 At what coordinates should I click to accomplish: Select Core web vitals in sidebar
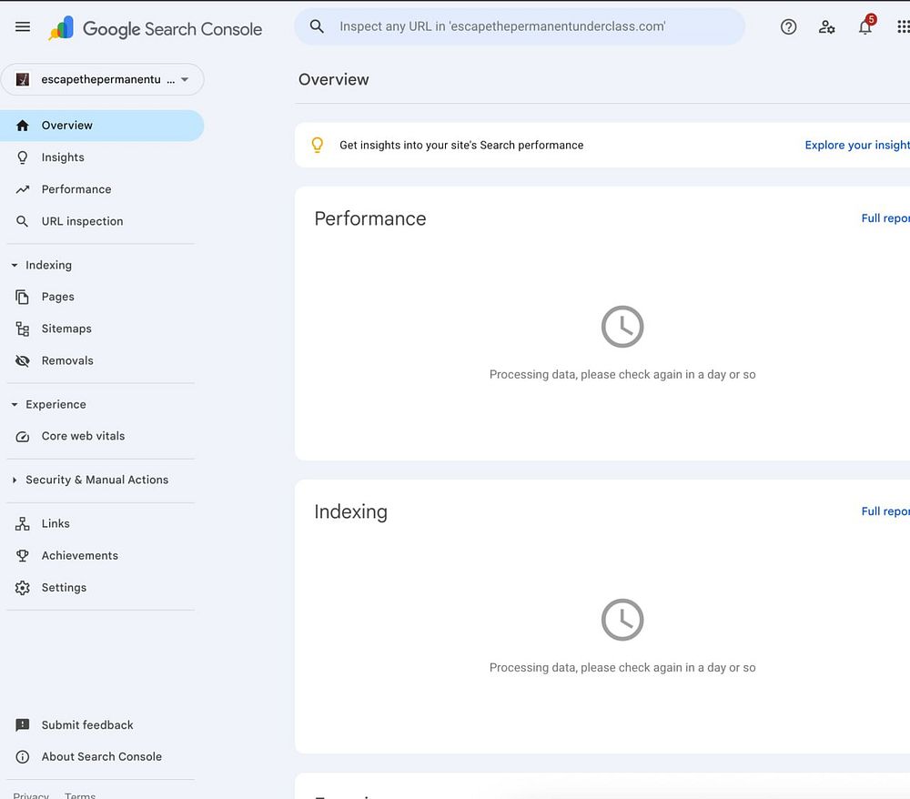tap(83, 436)
